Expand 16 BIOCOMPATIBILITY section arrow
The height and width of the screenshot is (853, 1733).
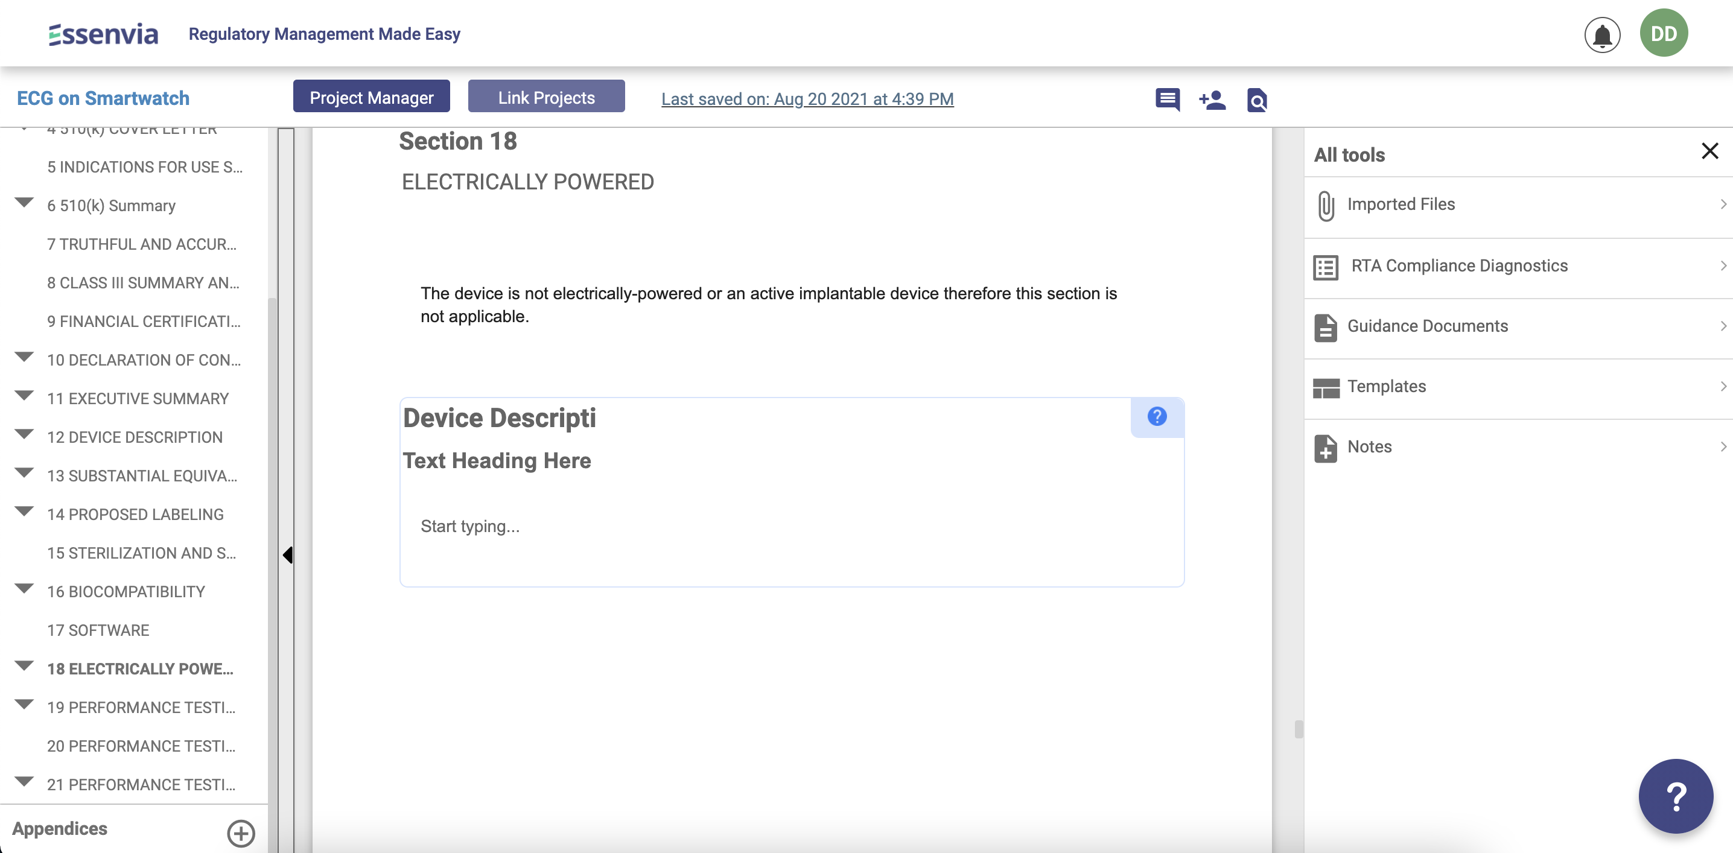[x=24, y=589]
